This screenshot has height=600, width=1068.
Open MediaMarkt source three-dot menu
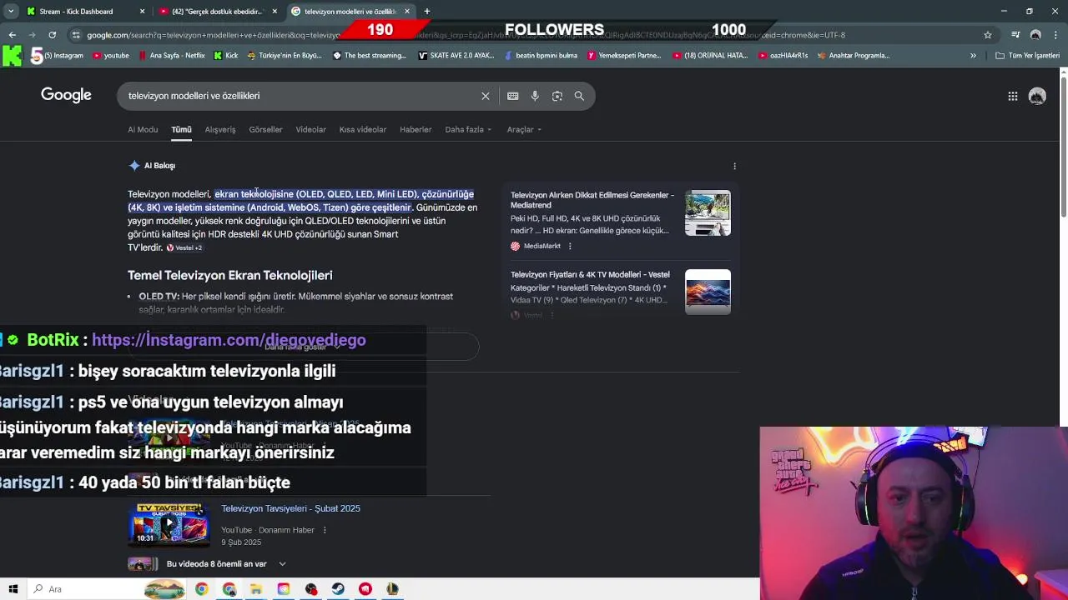point(570,246)
